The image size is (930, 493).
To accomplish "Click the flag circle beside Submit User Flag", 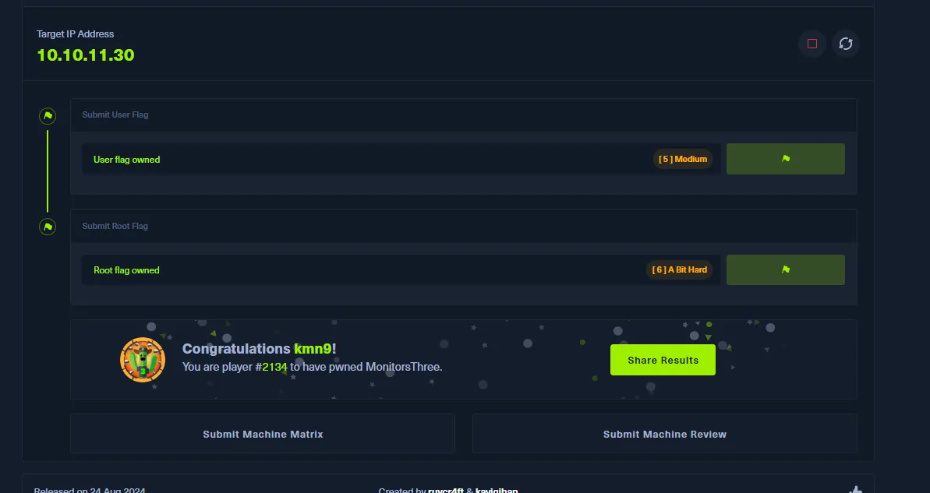I will [x=48, y=115].
